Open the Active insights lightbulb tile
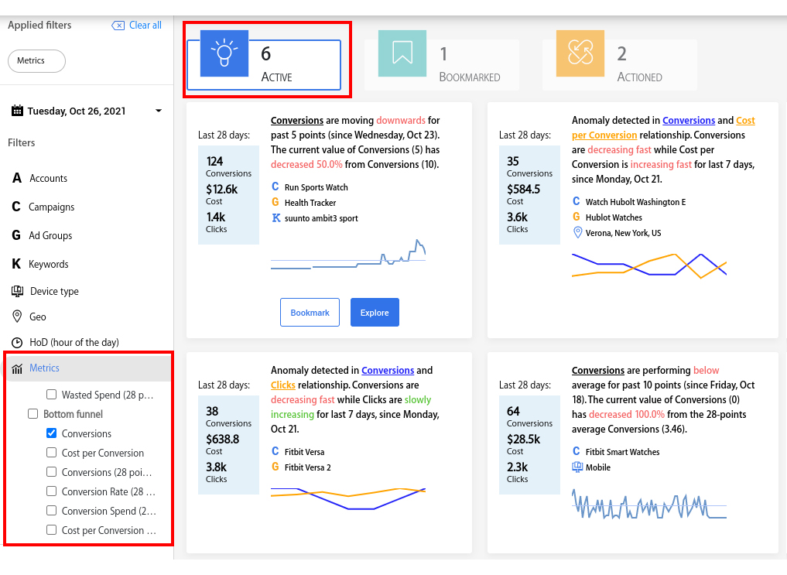Screen dimensions: 787x575 click(x=224, y=53)
